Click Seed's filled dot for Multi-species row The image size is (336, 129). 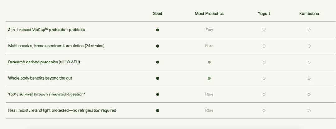tap(158, 46)
